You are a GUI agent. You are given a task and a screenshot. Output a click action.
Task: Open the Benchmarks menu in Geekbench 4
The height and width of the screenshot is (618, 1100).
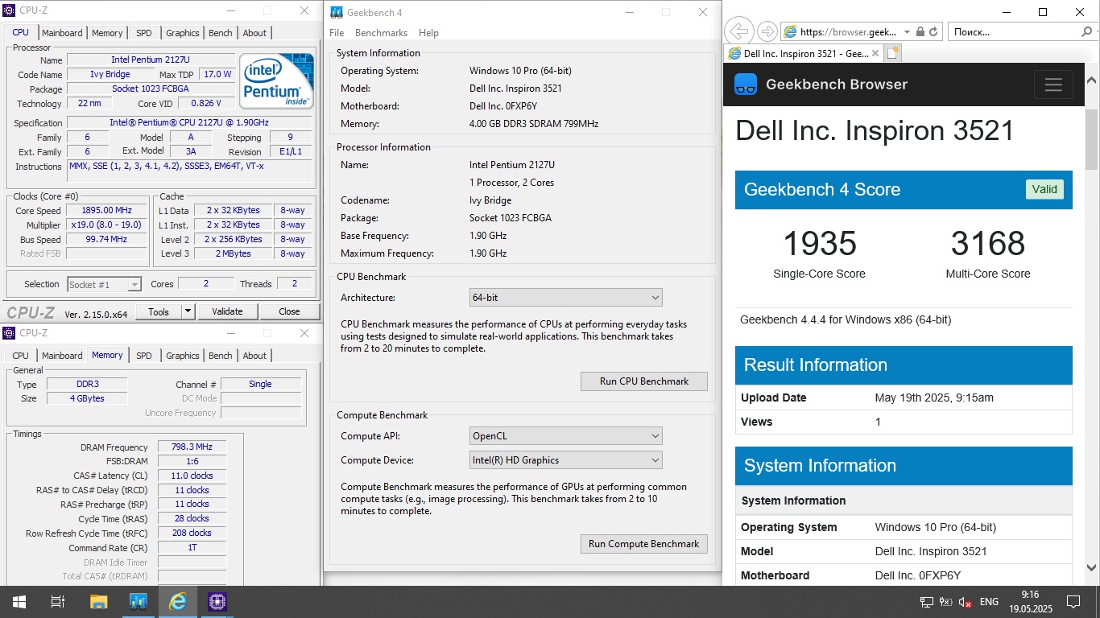[x=381, y=33]
